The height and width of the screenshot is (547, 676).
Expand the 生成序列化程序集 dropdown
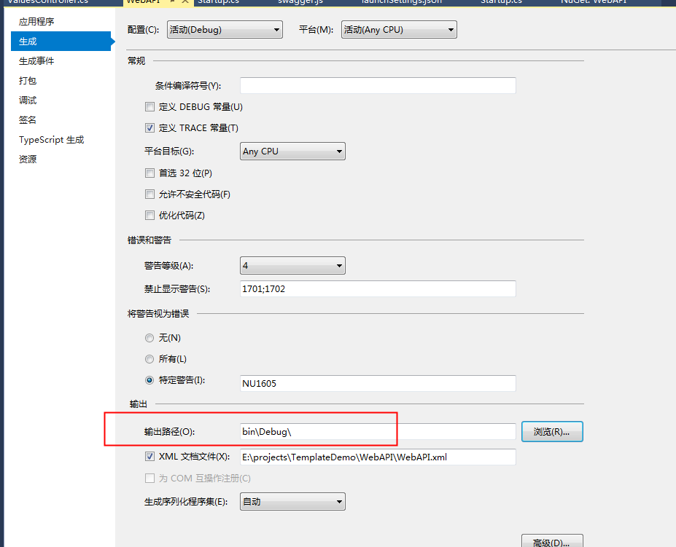coord(292,502)
